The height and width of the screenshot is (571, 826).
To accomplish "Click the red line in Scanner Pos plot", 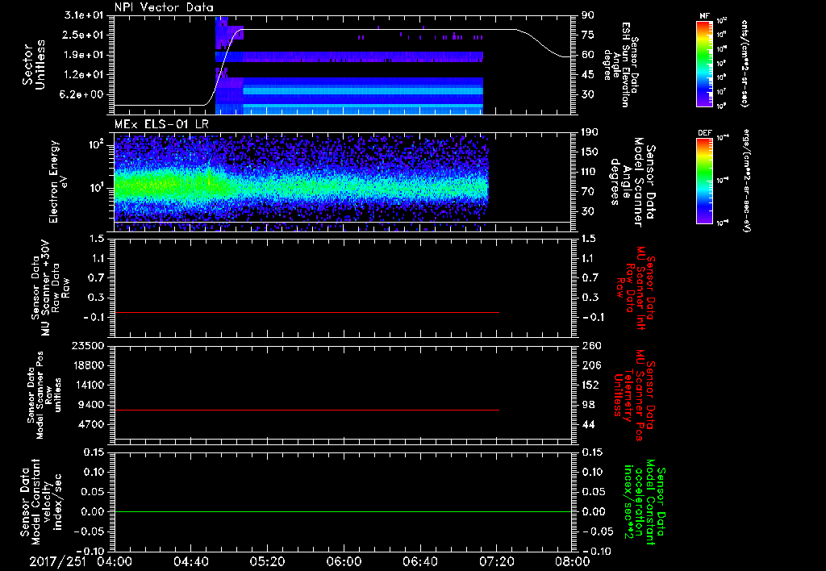I will [307, 411].
